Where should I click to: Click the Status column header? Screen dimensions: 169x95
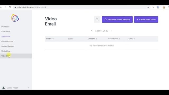pos(71,39)
